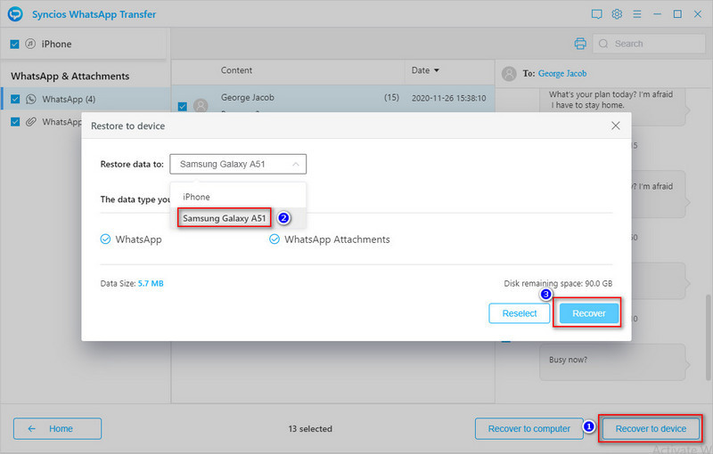The image size is (713, 454).
Task: Click the chat panel vertical scrollbar
Action: click(708, 337)
